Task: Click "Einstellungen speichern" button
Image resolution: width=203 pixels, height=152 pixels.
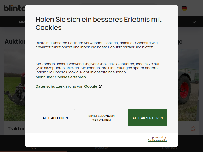Action: click(101, 118)
